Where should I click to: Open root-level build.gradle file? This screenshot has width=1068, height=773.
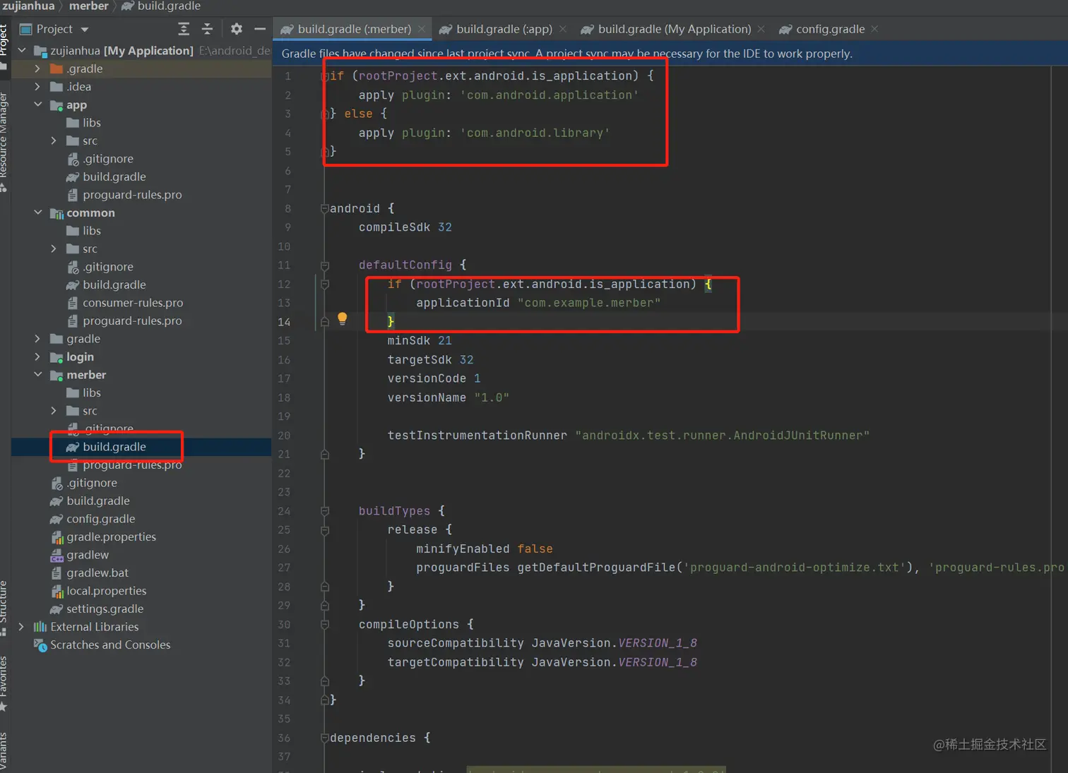pyautogui.click(x=90, y=501)
